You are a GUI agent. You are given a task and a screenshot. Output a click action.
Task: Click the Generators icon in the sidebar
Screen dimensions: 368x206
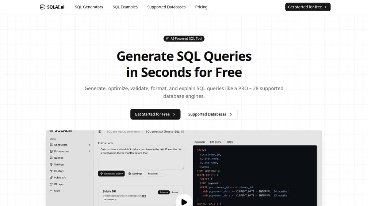[x=51, y=145]
